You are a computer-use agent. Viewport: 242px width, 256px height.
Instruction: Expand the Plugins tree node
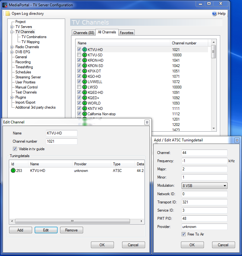[12, 97]
